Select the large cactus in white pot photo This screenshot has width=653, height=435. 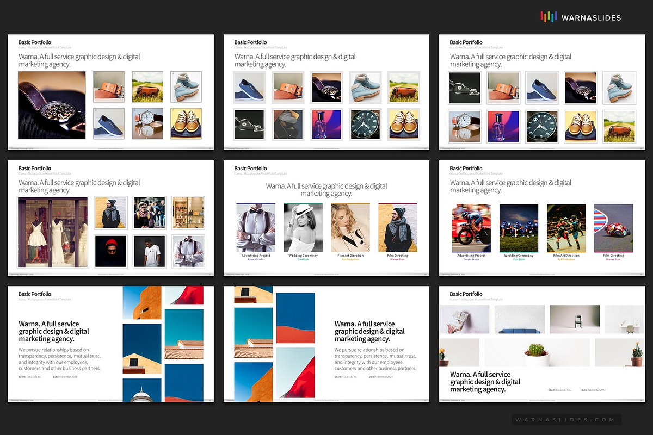537,352
